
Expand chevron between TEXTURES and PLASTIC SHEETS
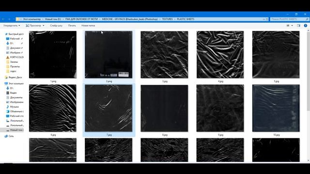coord(175,19)
